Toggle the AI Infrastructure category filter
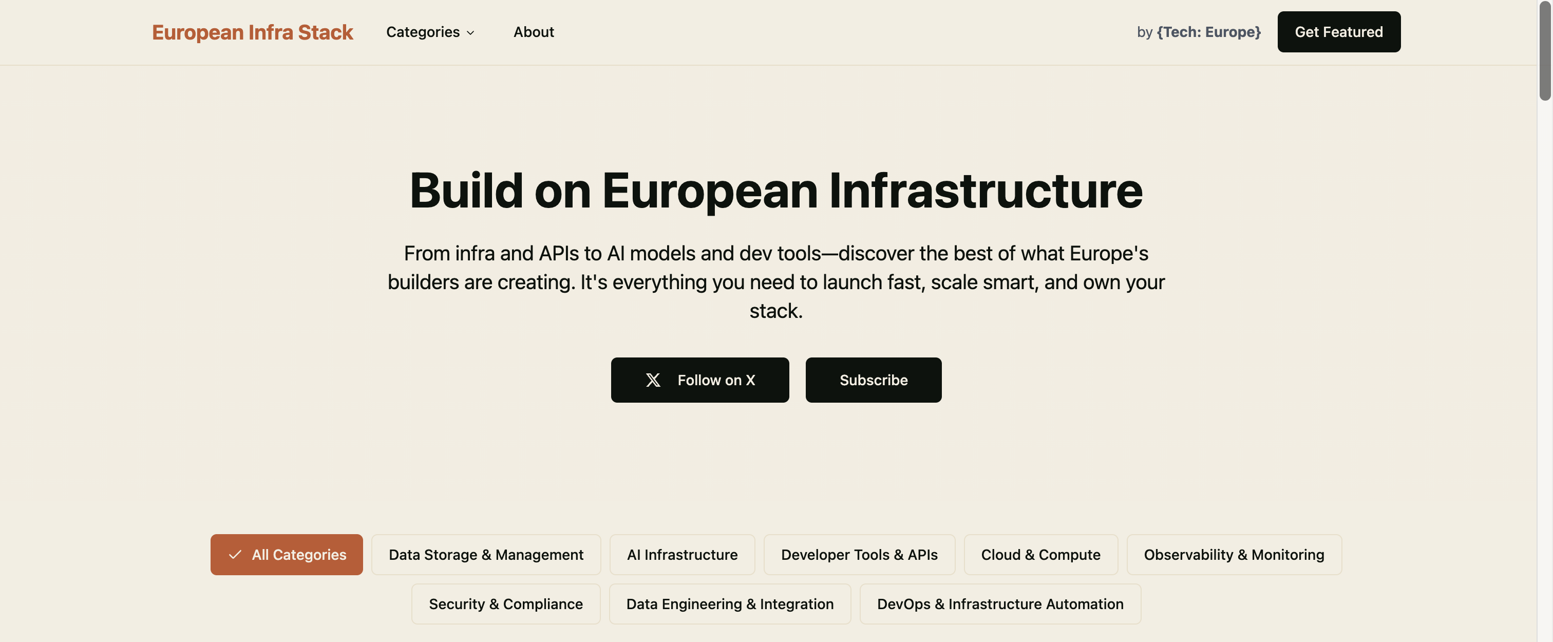1553x642 pixels. click(682, 555)
